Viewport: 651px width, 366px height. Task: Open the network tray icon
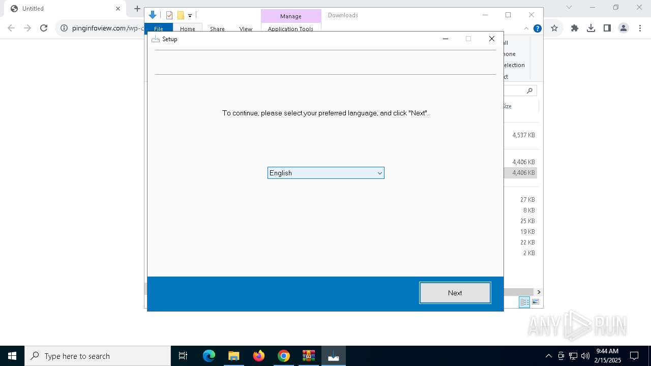(573, 356)
